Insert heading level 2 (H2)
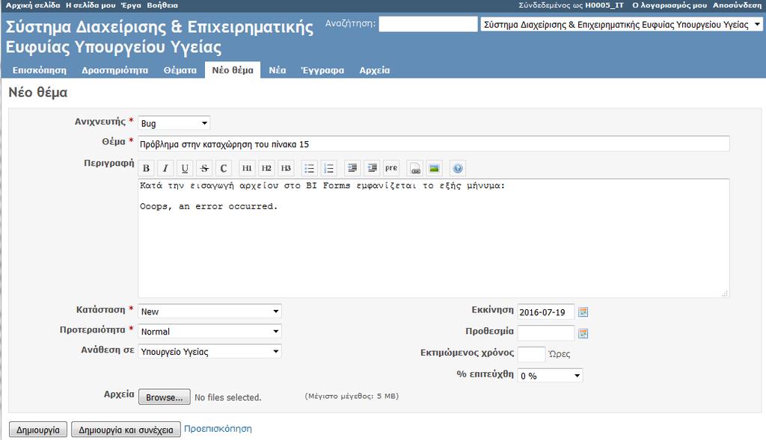 coord(267,168)
